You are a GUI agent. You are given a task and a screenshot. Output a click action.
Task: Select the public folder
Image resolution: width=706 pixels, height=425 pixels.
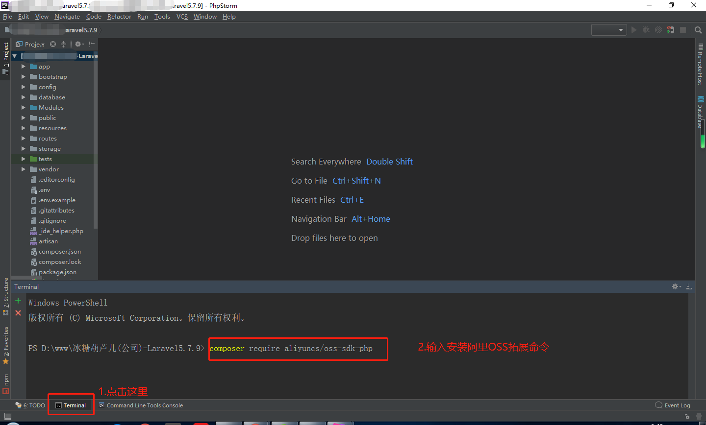pos(47,118)
